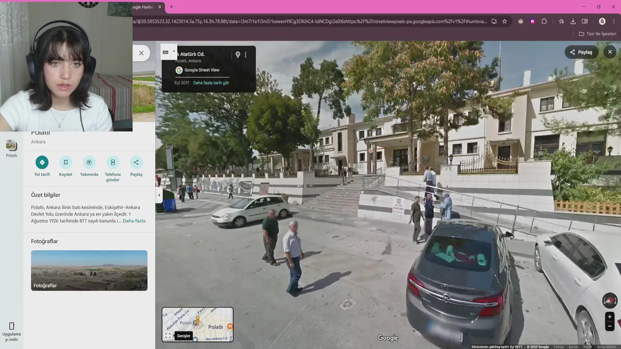Close Street View with the X button
This screenshot has height=349, width=621.
pyautogui.click(x=610, y=52)
